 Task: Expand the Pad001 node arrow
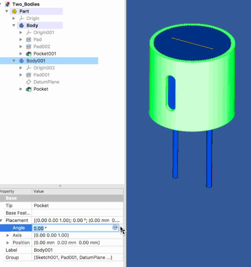click(21, 75)
